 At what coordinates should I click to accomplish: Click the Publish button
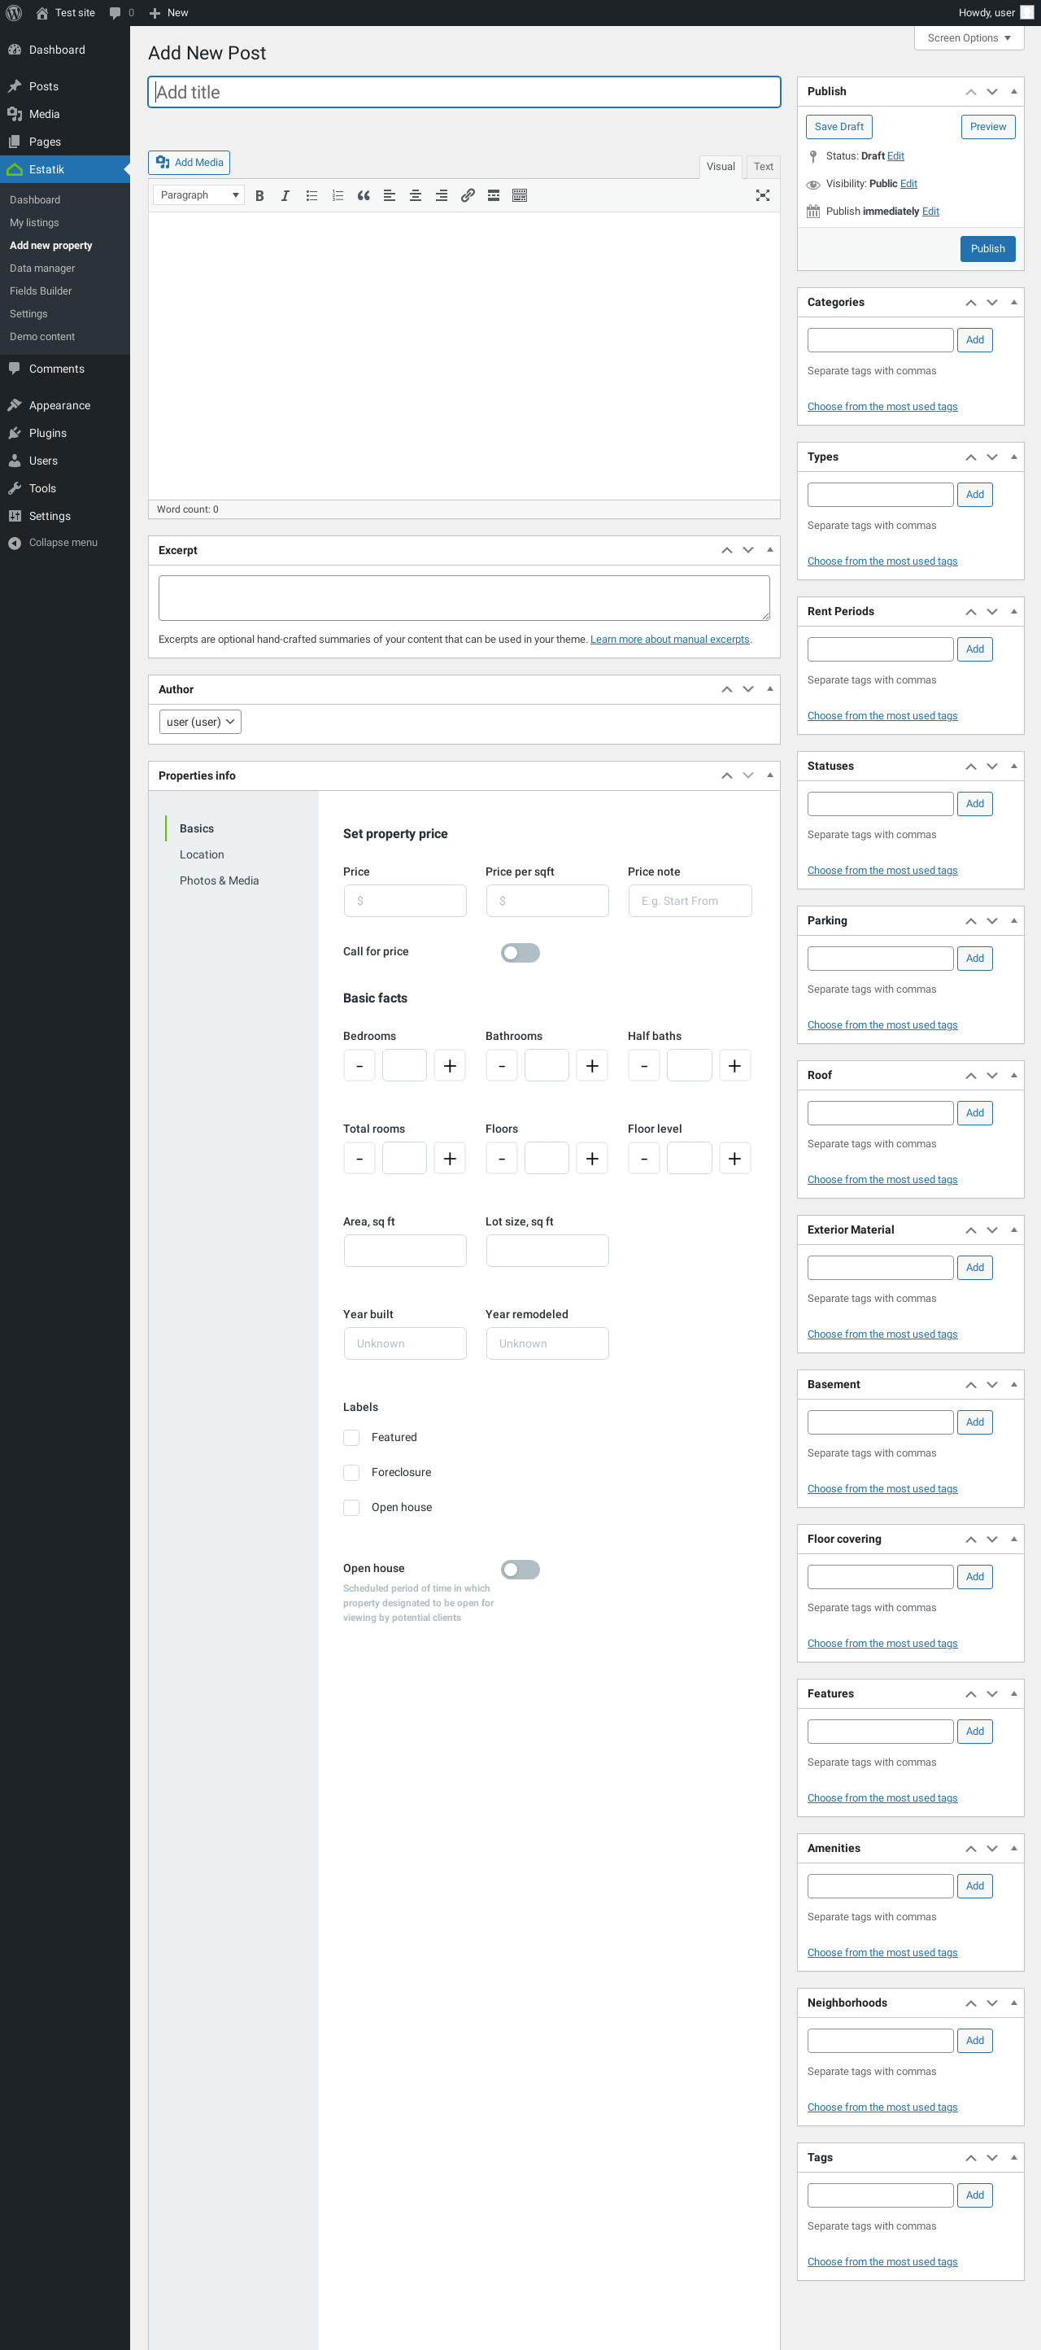pos(987,248)
